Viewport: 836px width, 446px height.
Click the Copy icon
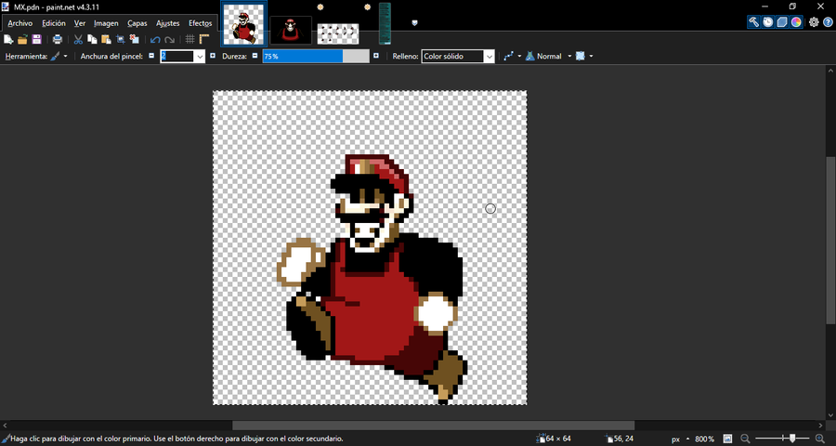point(92,39)
